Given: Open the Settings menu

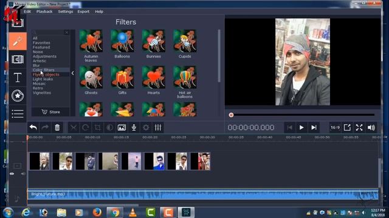Looking at the screenshot, I should coord(66,12).
